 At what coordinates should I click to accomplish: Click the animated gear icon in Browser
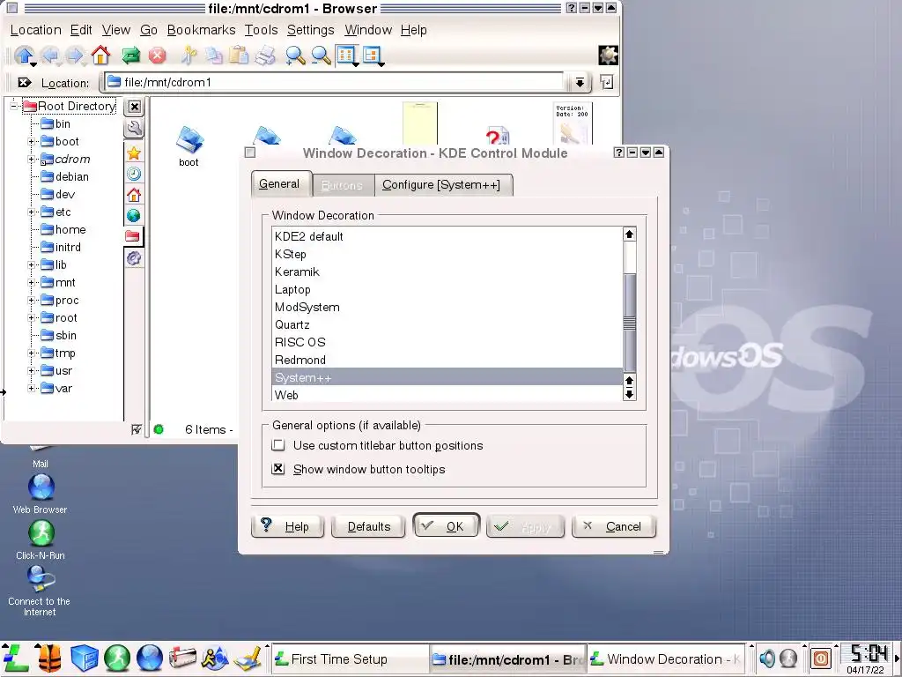(x=608, y=56)
